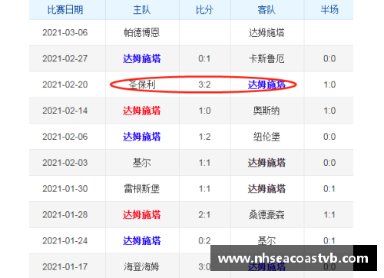The height and width of the screenshot is (278, 384).
Task: Select half-time 0:0 in 2021-02-03 row
Action: click(x=329, y=163)
